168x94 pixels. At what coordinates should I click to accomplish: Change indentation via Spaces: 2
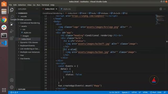pyautogui.click(x=125, y=92)
